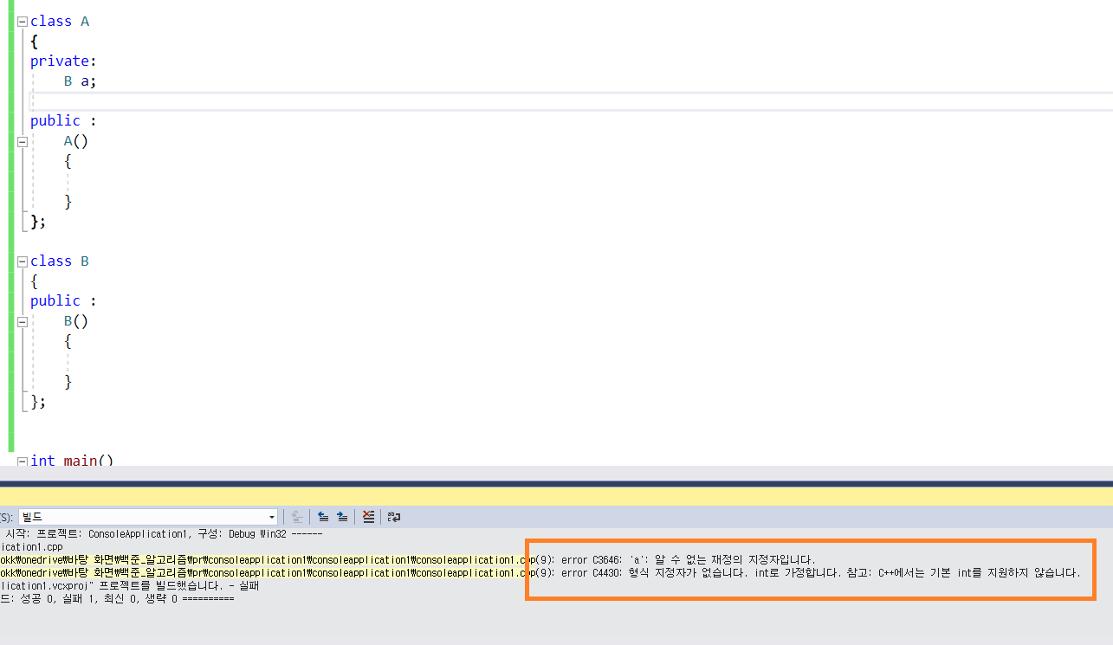Click the 'class B' declaration text
This screenshot has width=1113, height=645.
click(x=60, y=261)
